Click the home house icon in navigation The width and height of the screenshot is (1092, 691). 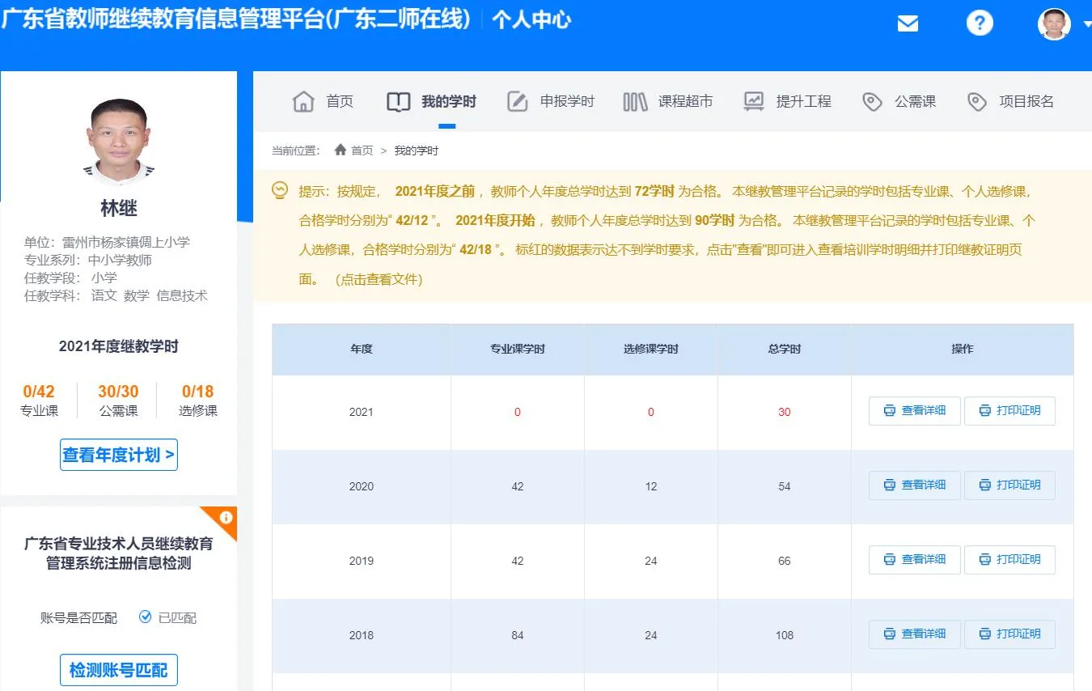[303, 101]
